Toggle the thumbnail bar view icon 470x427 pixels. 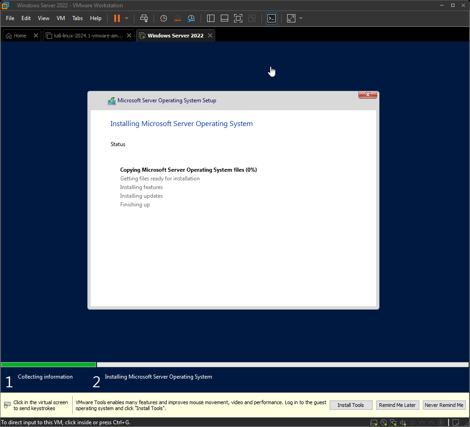pos(224,18)
